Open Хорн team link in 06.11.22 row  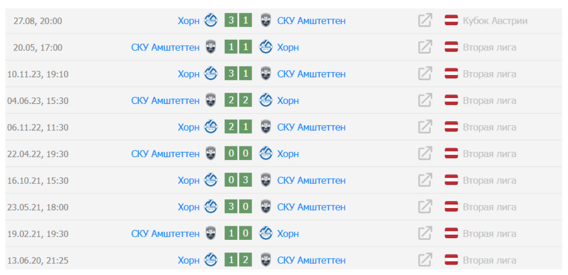[x=188, y=127]
